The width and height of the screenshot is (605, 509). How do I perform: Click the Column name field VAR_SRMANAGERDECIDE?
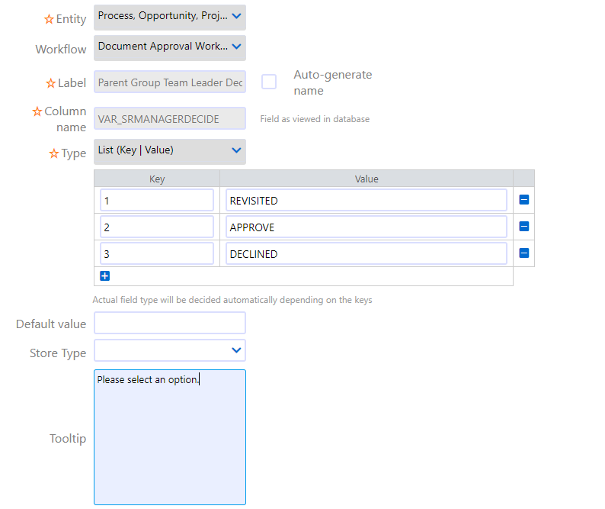point(170,118)
